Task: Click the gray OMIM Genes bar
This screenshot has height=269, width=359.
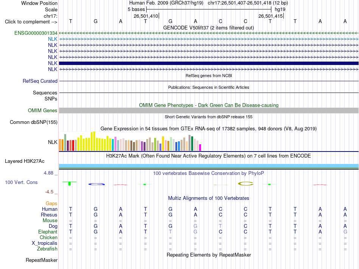Action: (209, 111)
